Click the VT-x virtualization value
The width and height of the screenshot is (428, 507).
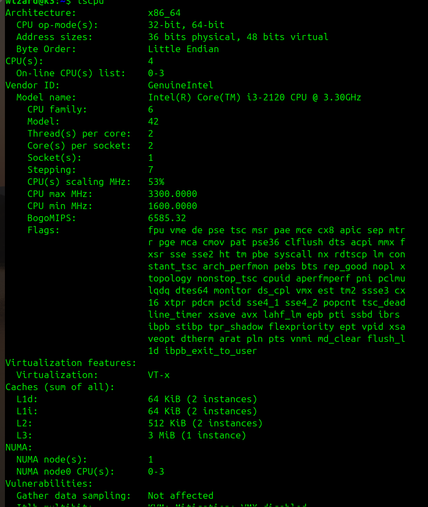pos(158,375)
